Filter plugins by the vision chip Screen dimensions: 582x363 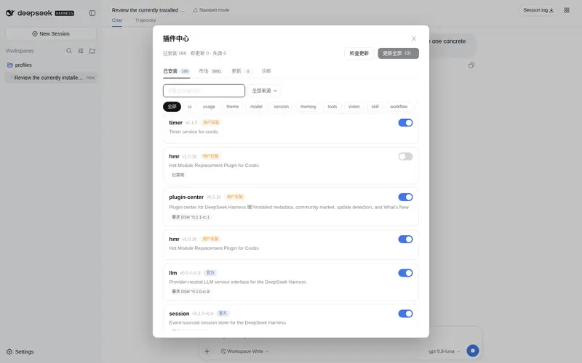point(354,107)
